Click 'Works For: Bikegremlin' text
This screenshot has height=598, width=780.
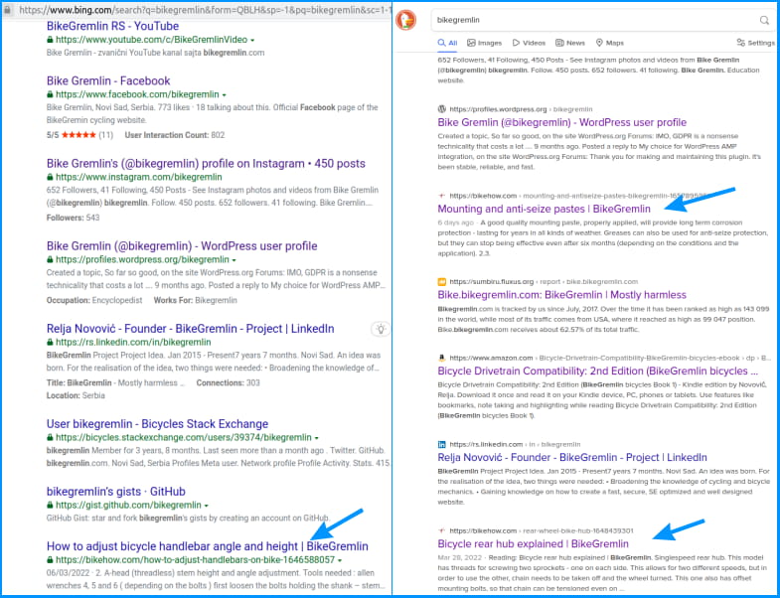195,300
